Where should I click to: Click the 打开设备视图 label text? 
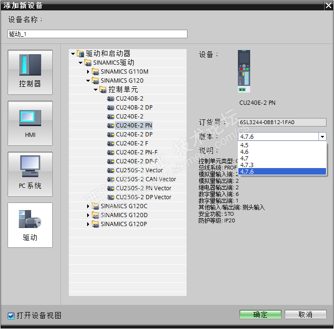point(39,316)
